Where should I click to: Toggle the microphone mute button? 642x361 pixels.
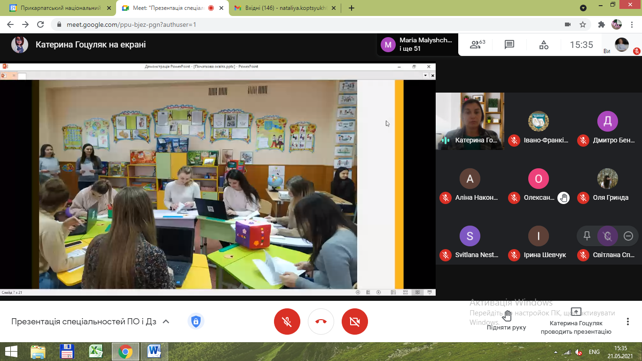[x=287, y=322]
